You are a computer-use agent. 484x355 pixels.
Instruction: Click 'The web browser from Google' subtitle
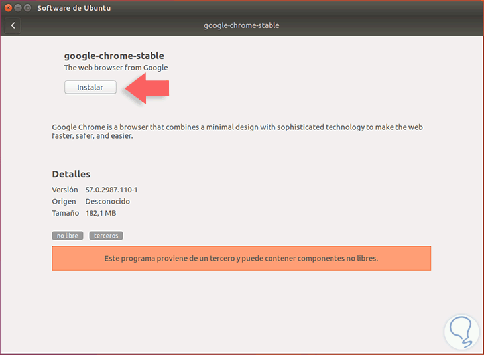(x=116, y=68)
